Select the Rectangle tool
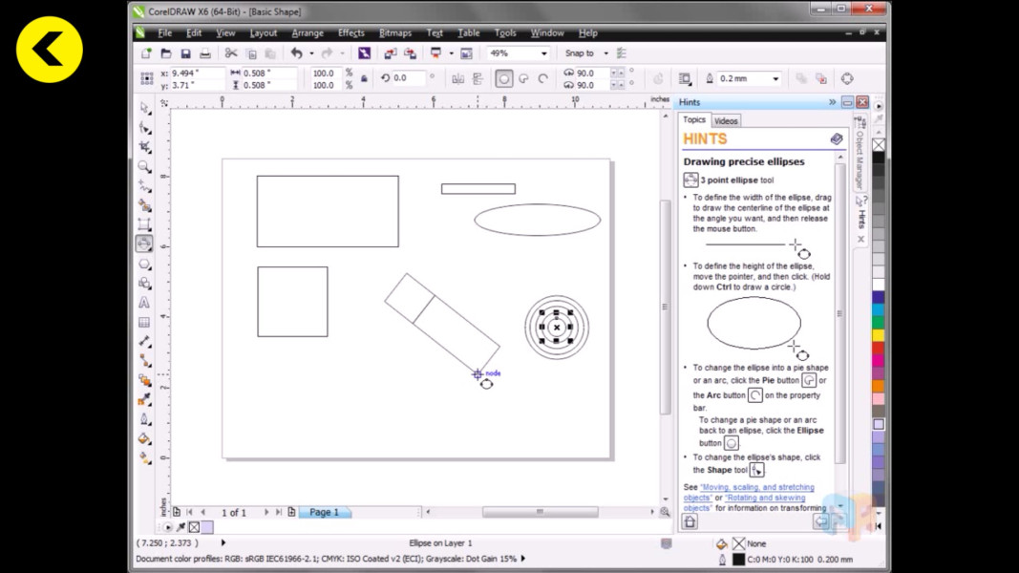The width and height of the screenshot is (1019, 573). [144, 224]
